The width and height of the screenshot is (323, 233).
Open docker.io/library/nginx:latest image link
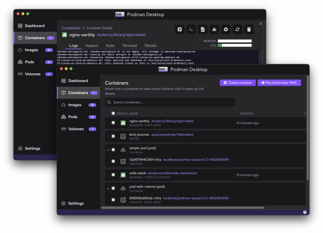172,121
